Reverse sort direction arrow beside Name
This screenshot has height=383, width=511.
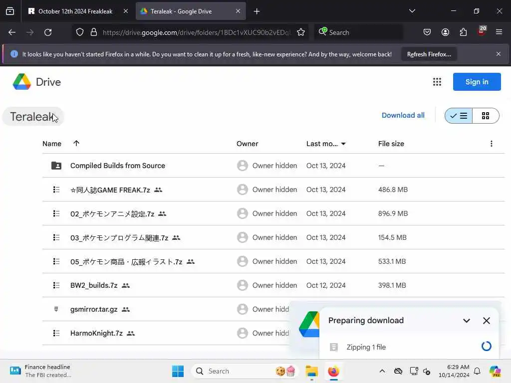click(76, 143)
